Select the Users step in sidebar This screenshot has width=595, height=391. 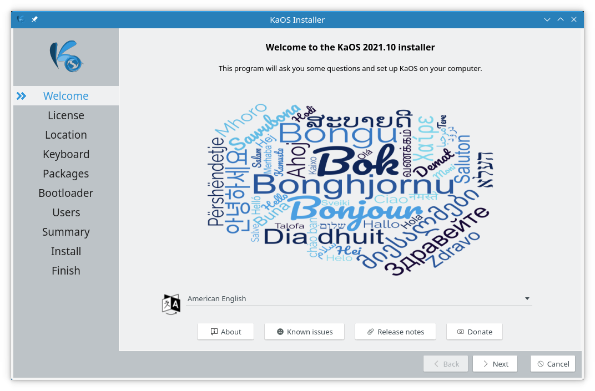[x=66, y=212]
